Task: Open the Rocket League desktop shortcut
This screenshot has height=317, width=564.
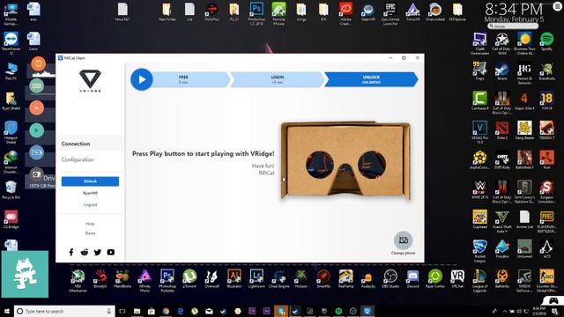Action: pyautogui.click(x=479, y=251)
